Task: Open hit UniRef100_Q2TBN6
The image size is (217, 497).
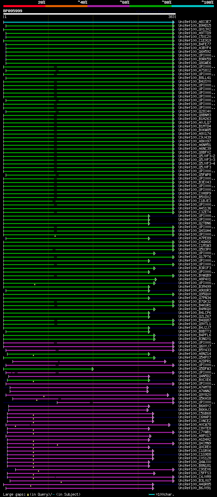Action: (195, 223)
